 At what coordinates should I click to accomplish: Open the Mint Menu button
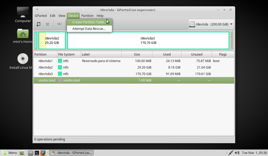pyautogui.click(x=9, y=153)
